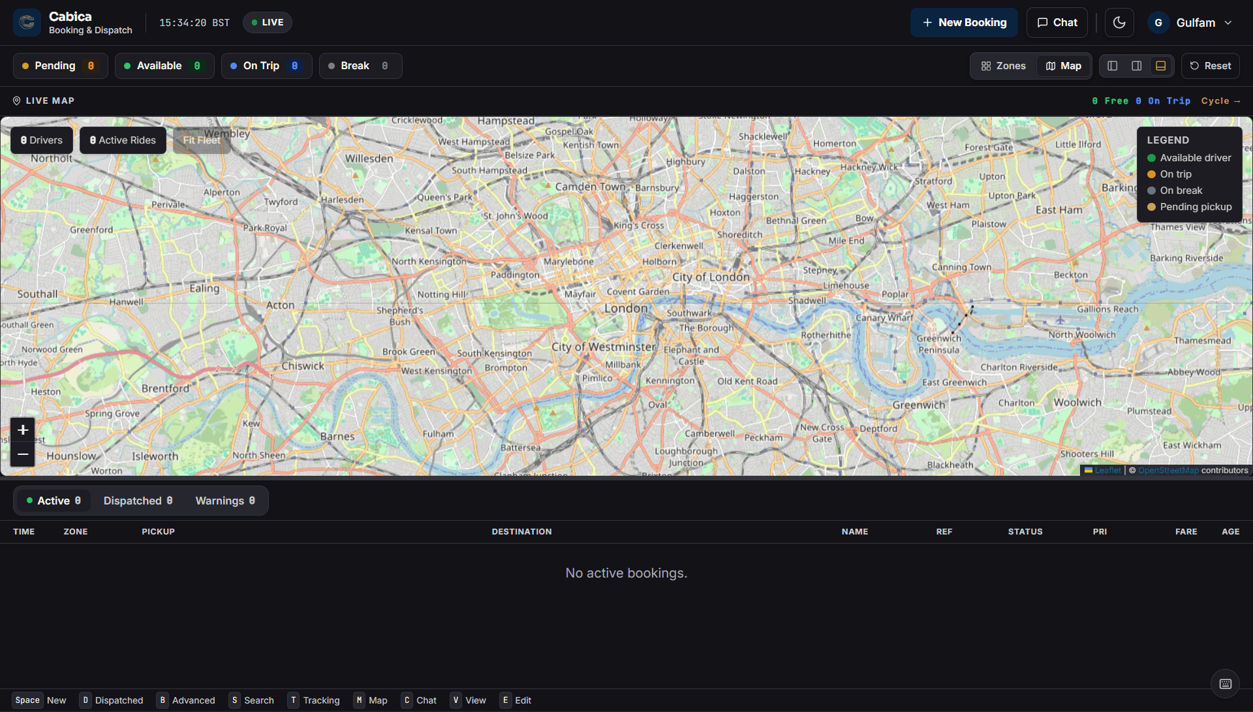1253x712 pixels.
Task: Click S Search shortcut
Action: tap(251, 700)
